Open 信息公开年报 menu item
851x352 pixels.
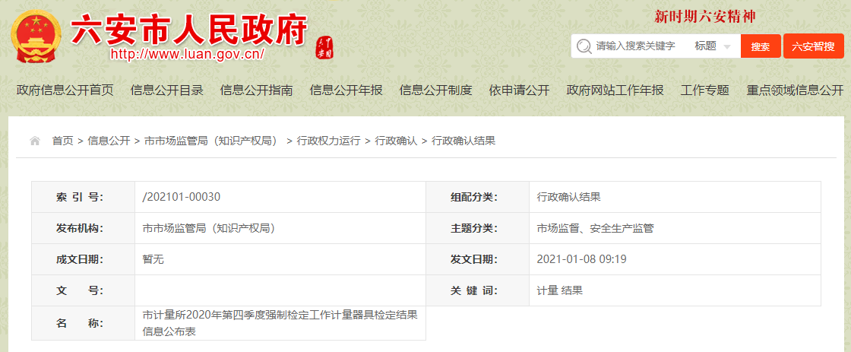[x=346, y=90]
